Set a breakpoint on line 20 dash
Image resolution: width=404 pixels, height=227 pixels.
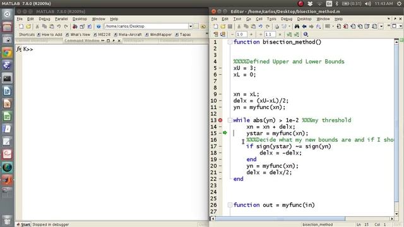[x=220, y=166]
